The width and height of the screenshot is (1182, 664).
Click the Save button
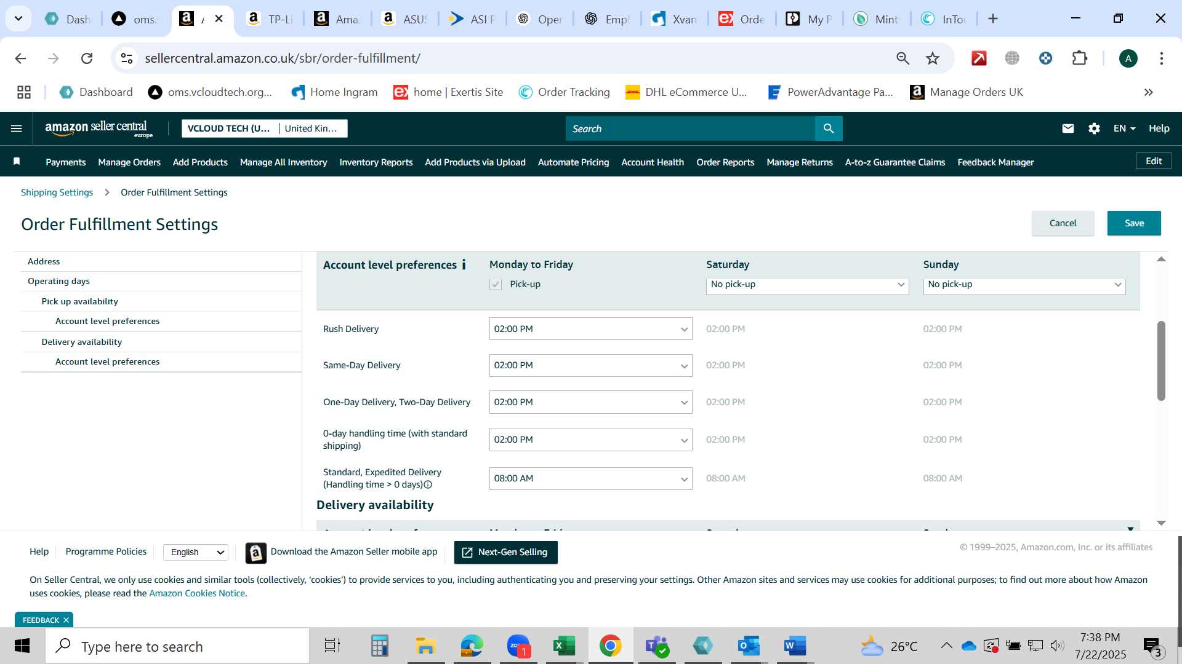(1134, 223)
